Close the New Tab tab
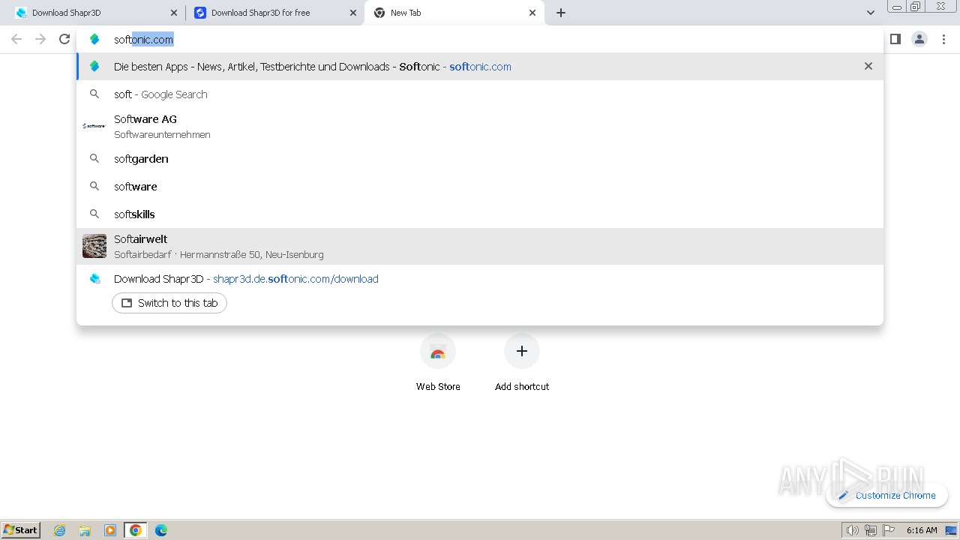 (x=532, y=13)
